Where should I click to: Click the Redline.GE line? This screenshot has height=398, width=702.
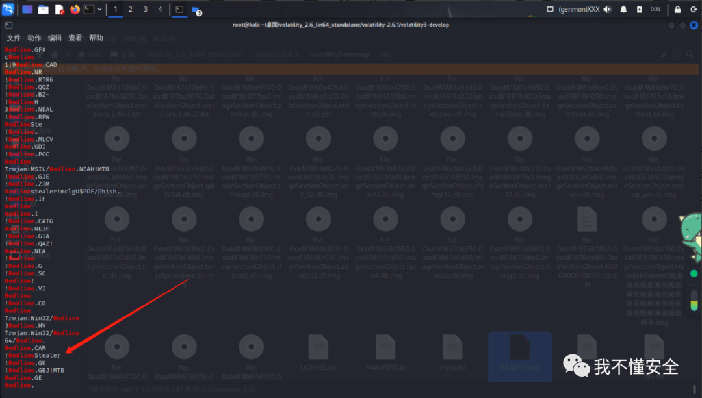click(x=23, y=378)
